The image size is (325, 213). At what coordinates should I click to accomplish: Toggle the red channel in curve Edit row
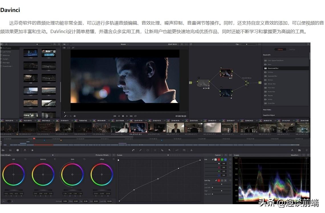pos(219,159)
